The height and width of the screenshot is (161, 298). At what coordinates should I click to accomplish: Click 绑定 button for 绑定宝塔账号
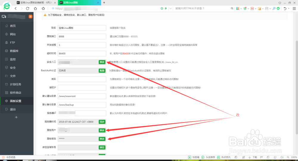tap(102, 147)
